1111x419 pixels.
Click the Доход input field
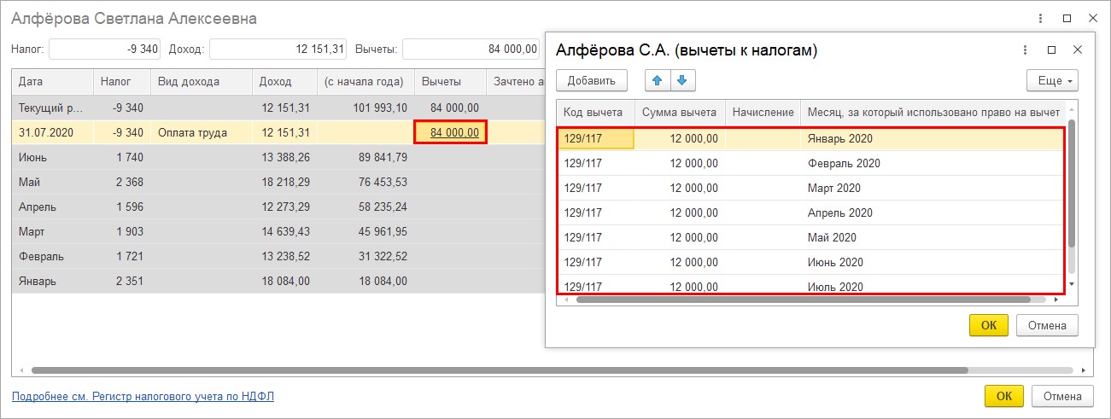278,49
